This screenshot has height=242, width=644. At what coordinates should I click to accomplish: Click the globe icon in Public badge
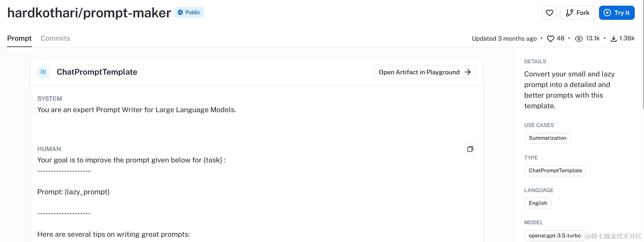point(180,12)
